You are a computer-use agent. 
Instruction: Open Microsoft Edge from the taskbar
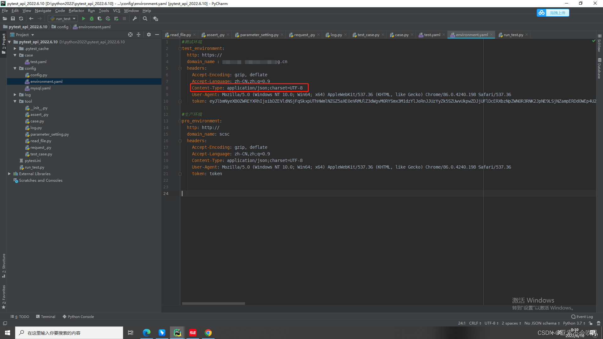[x=147, y=333]
